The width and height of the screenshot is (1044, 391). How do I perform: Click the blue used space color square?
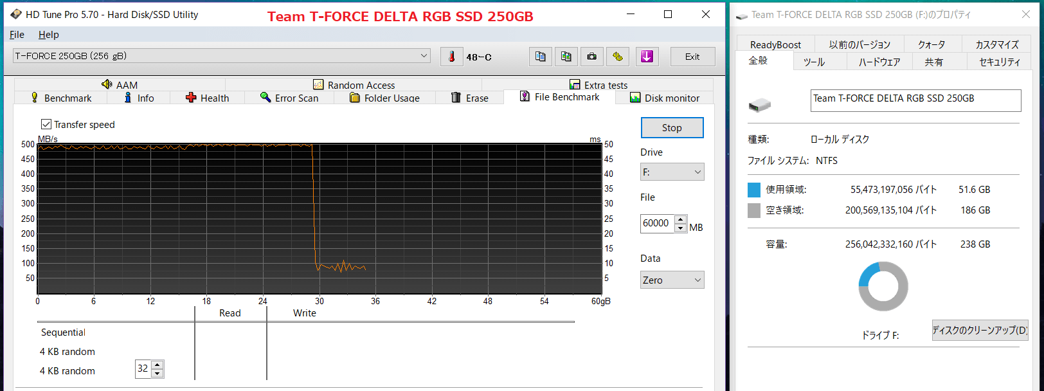point(754,190)
